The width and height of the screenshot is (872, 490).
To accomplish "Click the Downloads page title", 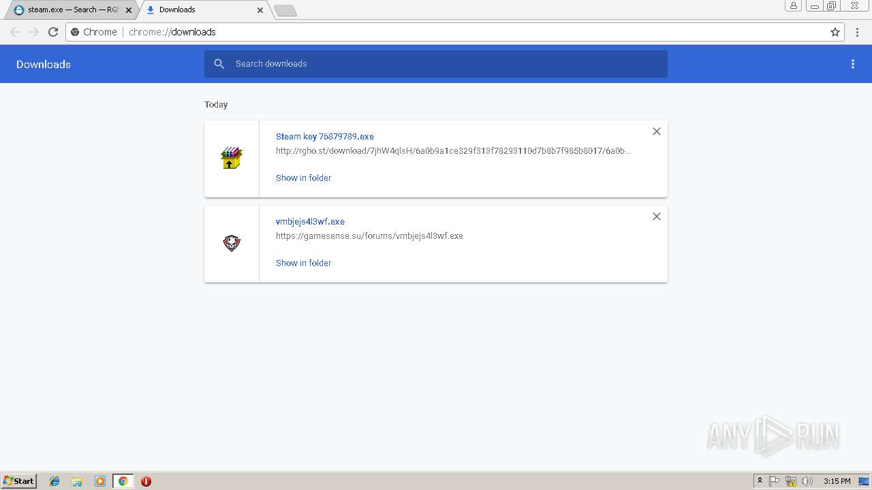I will point(44,64).
